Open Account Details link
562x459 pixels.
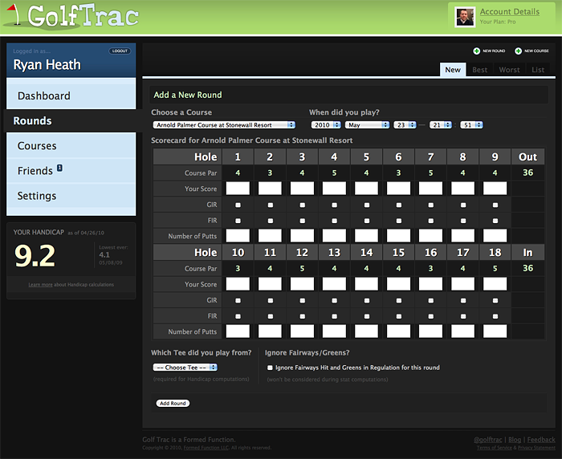click(509, 12)
